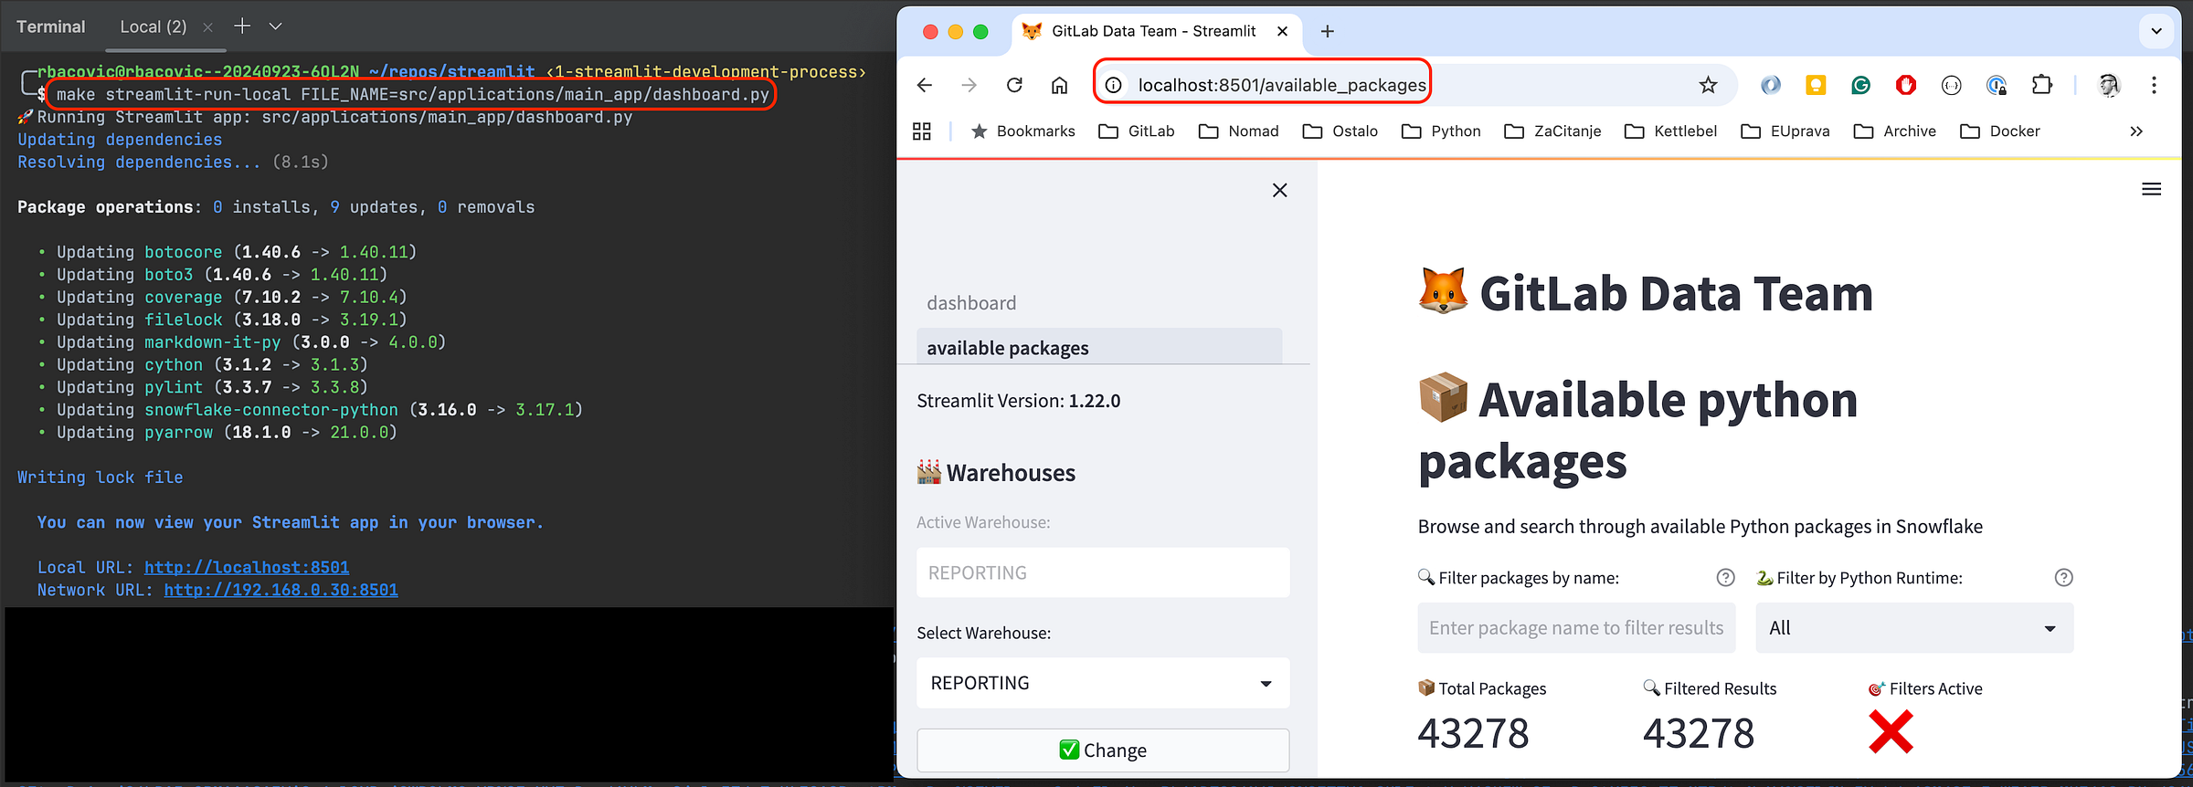Open Chrome tab search dropdown

click(2156, 31)
